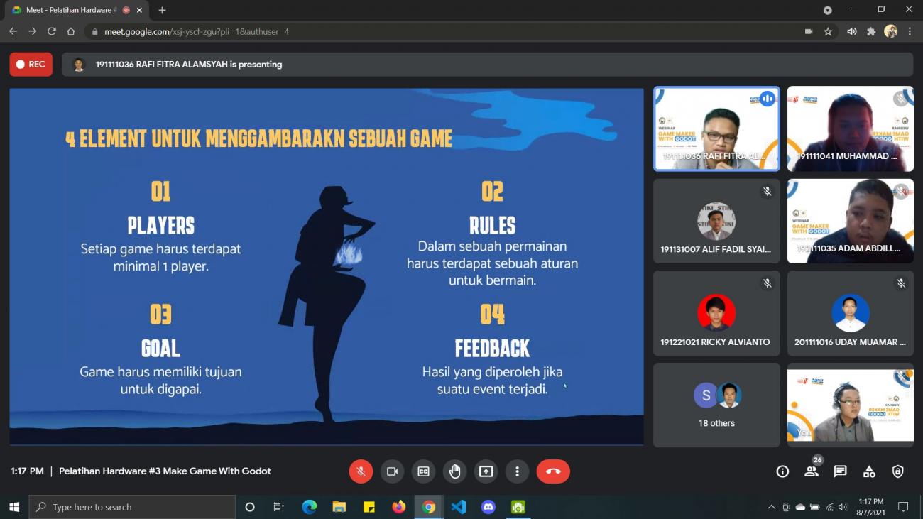Show the participants list with 26 badge

[x=811, y=471]
